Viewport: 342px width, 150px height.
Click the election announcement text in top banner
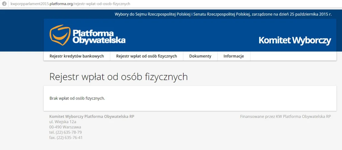click(x=223, y=14)
